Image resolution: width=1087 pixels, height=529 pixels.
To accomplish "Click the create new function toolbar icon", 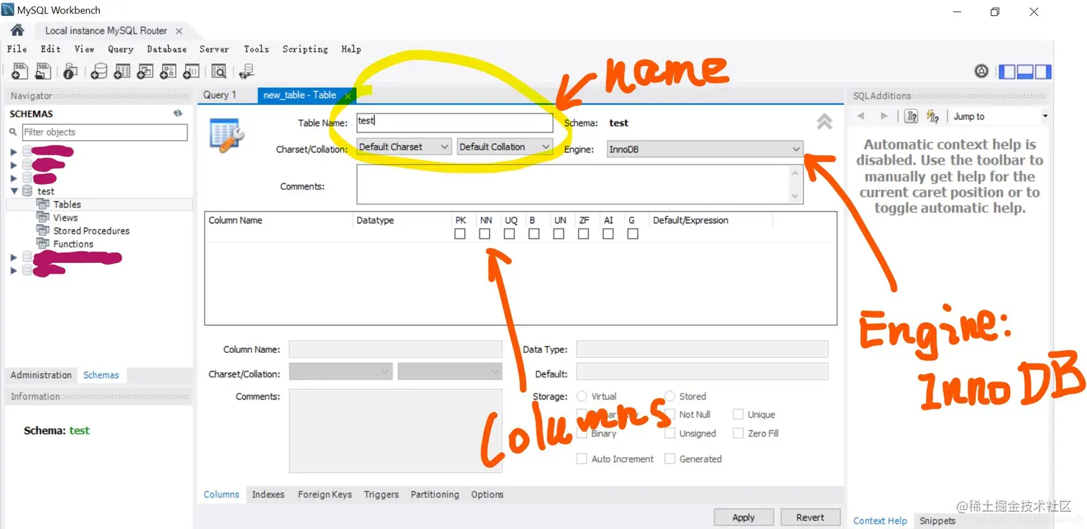I will (x=191, y=70).
